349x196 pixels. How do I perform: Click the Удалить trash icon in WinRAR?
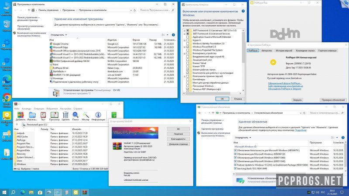(65, 115)
